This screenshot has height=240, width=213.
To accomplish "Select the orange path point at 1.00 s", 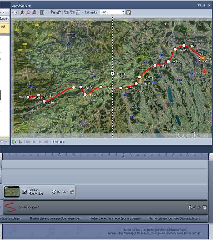I will [203, 58].
